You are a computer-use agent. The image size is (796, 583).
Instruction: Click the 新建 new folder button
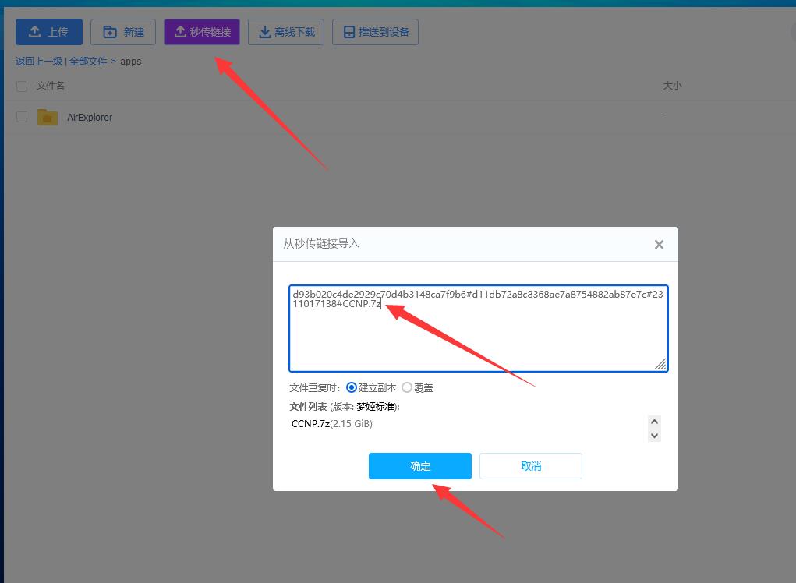[123, 32]
